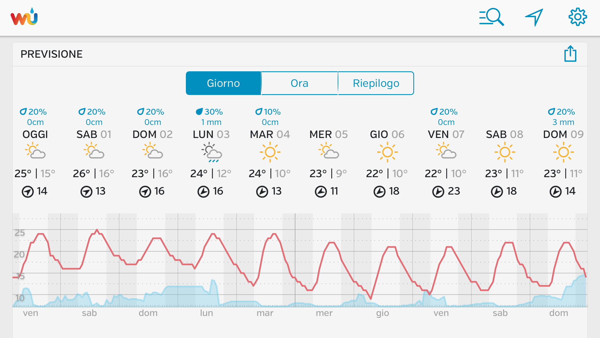The height and width of the screenshot is (338, 600).
Task: Tap the sunny icon for MAR 04
Action: click(270, 152)
